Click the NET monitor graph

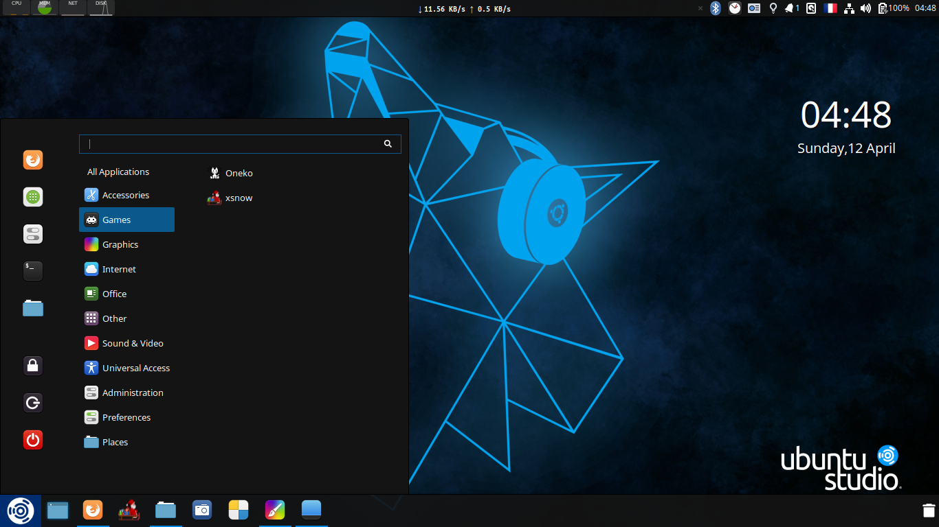(73, 8)
